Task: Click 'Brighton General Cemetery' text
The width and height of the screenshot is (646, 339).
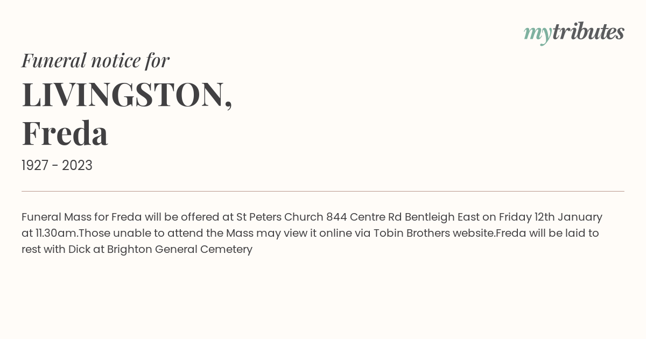Action: (180, 249)
